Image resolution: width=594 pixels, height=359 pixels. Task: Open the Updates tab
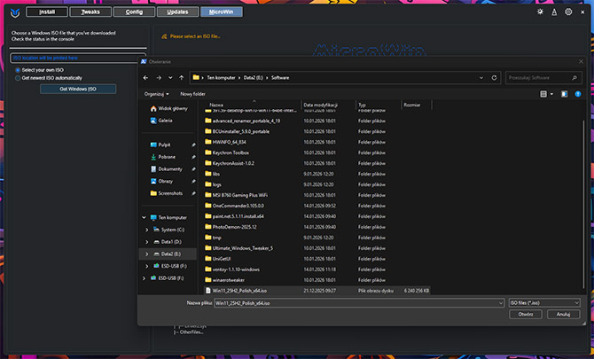click(177, 12)
